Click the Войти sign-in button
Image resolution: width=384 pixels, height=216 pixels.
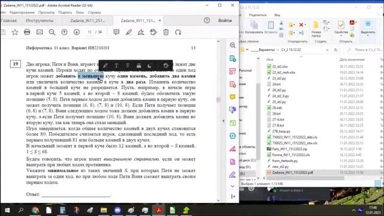tap(225, 20)
